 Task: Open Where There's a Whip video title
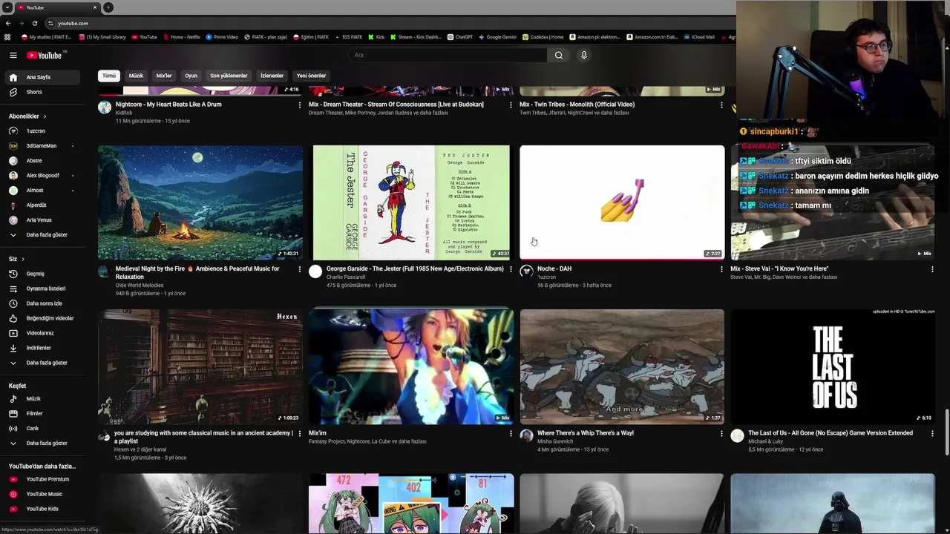click(585, 433)
